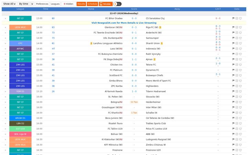Click jersey icon for KI Klaksvikar match
The height and width of the screenshot is (155, 248).
pos(240,139)
